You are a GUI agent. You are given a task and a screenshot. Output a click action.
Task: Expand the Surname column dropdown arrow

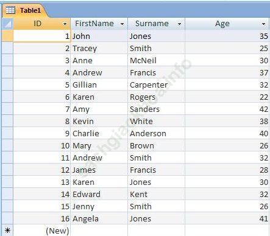point(179,24)
